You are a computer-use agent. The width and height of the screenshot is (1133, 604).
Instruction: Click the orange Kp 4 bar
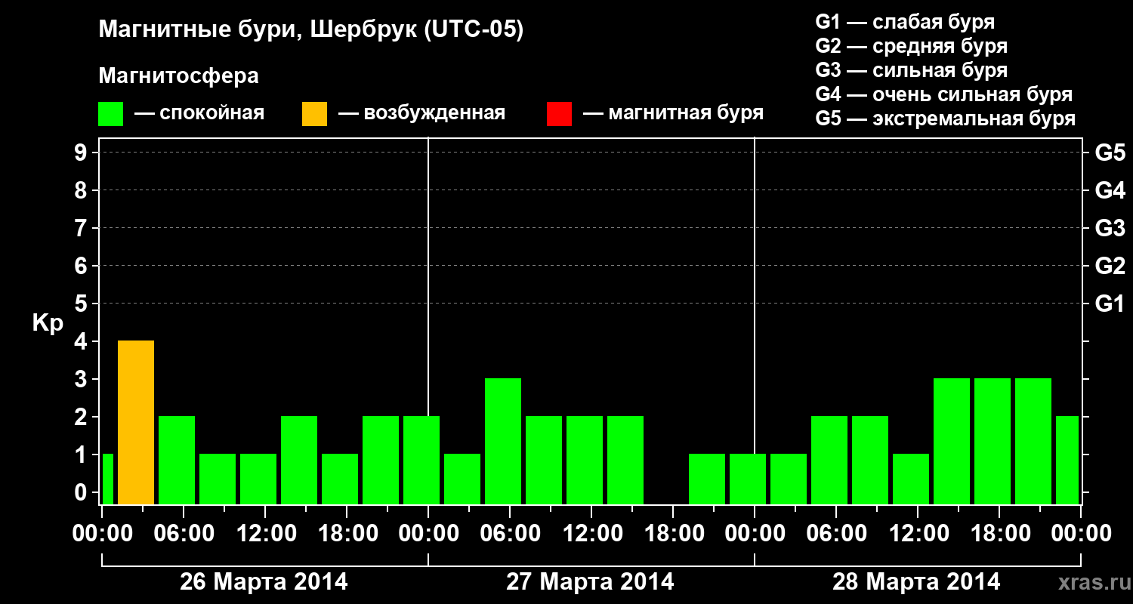[136, 422]
